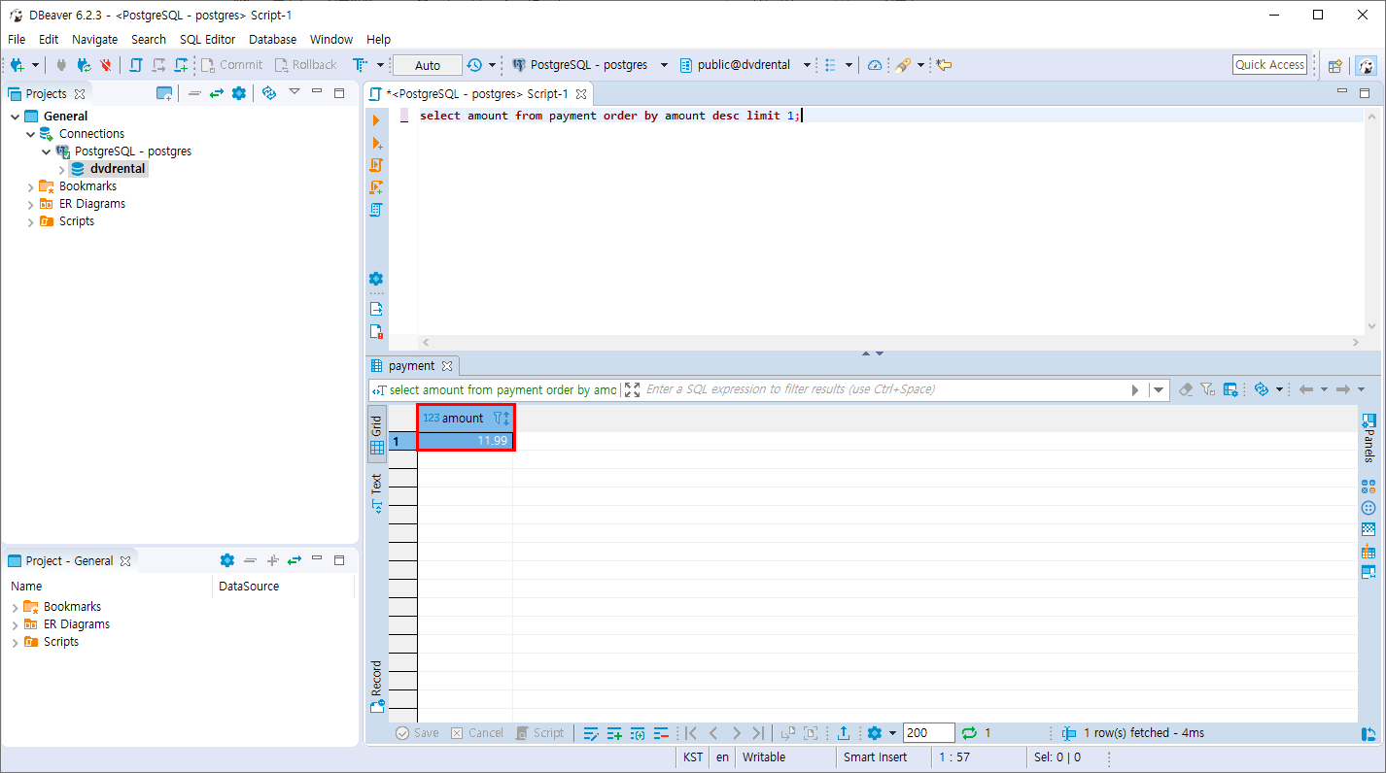Open the Navigate menu
This screenshot has width=1386, height=773.
(94, 39)
